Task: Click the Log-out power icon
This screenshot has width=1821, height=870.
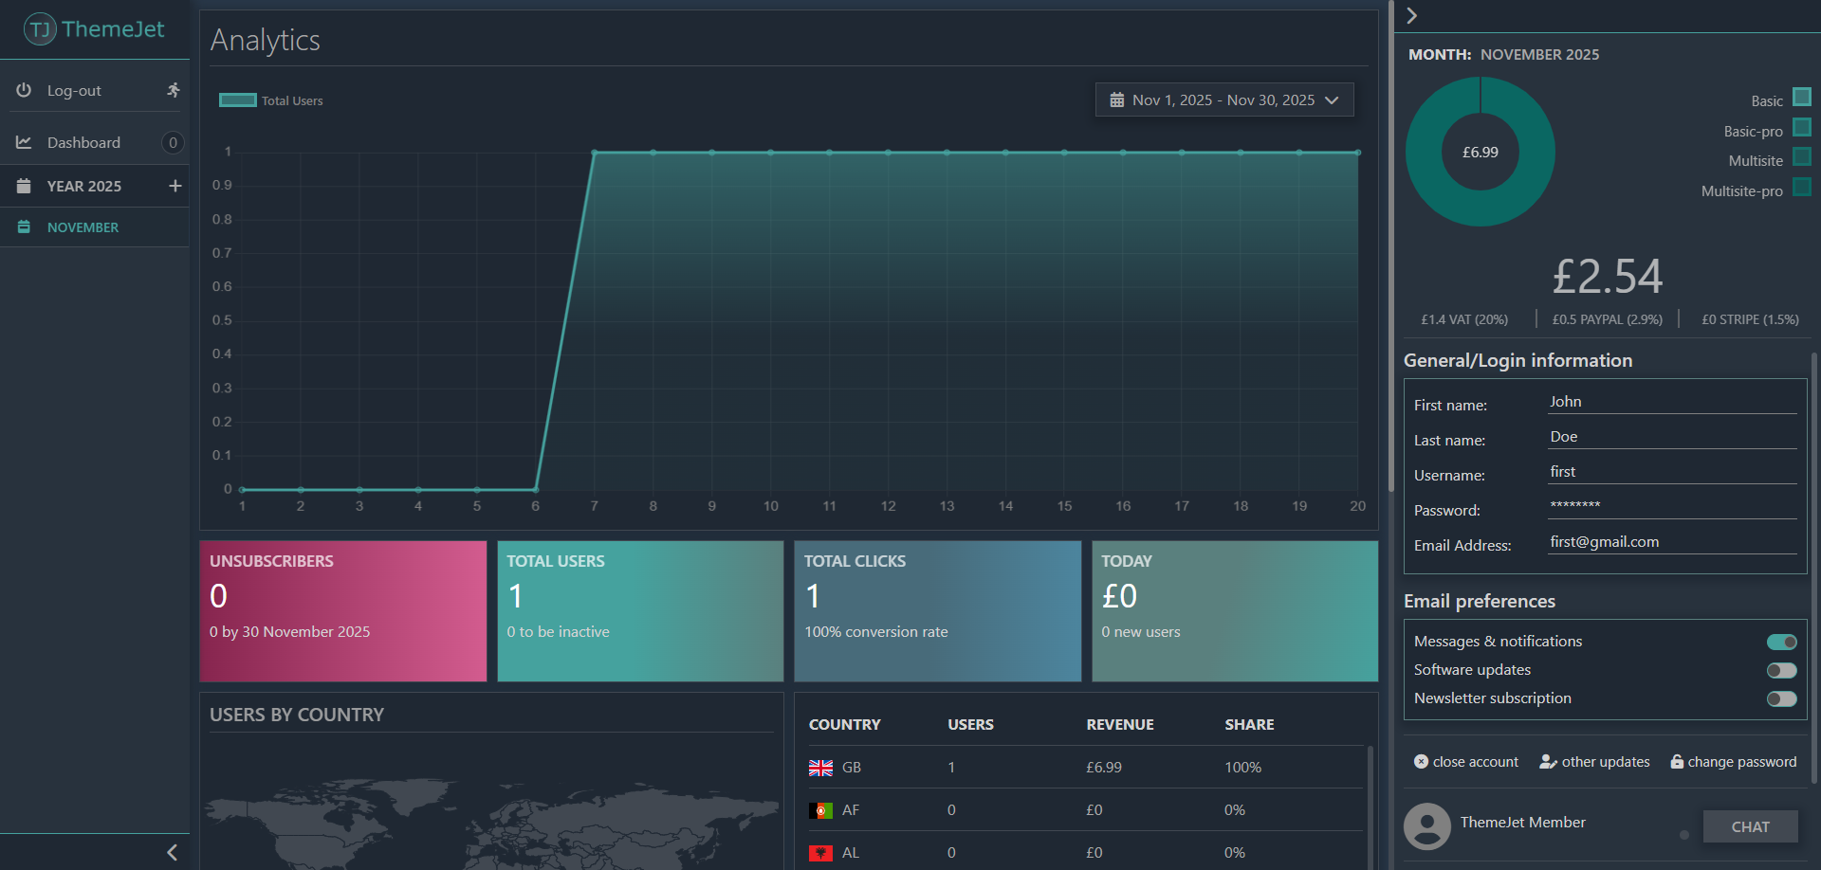Action: coord(24,90)
